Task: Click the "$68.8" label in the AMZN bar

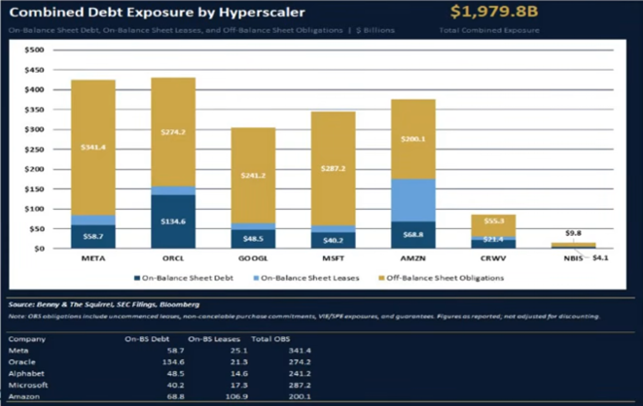Action: [x=413, y=234]
